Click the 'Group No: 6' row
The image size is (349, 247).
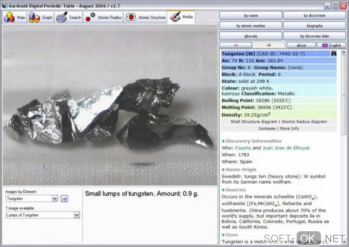[279, 67]
